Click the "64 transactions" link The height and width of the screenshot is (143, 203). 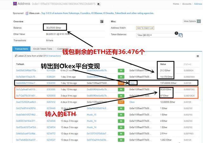(x=53, y=56)
